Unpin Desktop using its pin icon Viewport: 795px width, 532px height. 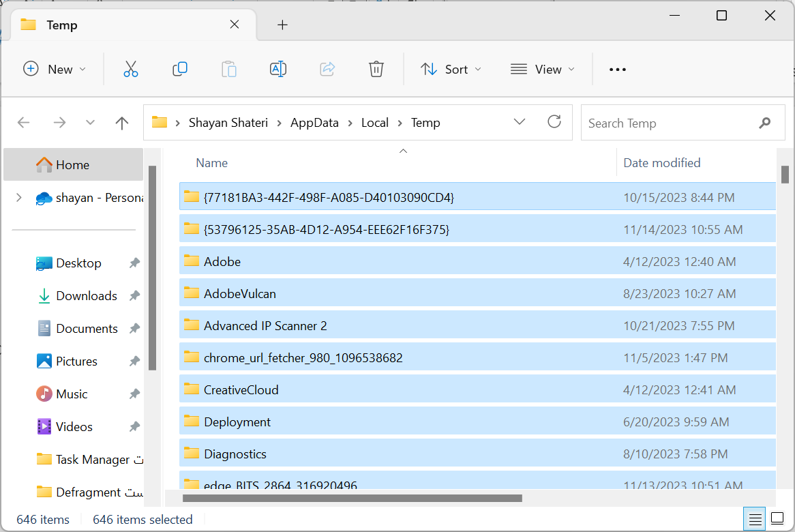pos(134,263)
